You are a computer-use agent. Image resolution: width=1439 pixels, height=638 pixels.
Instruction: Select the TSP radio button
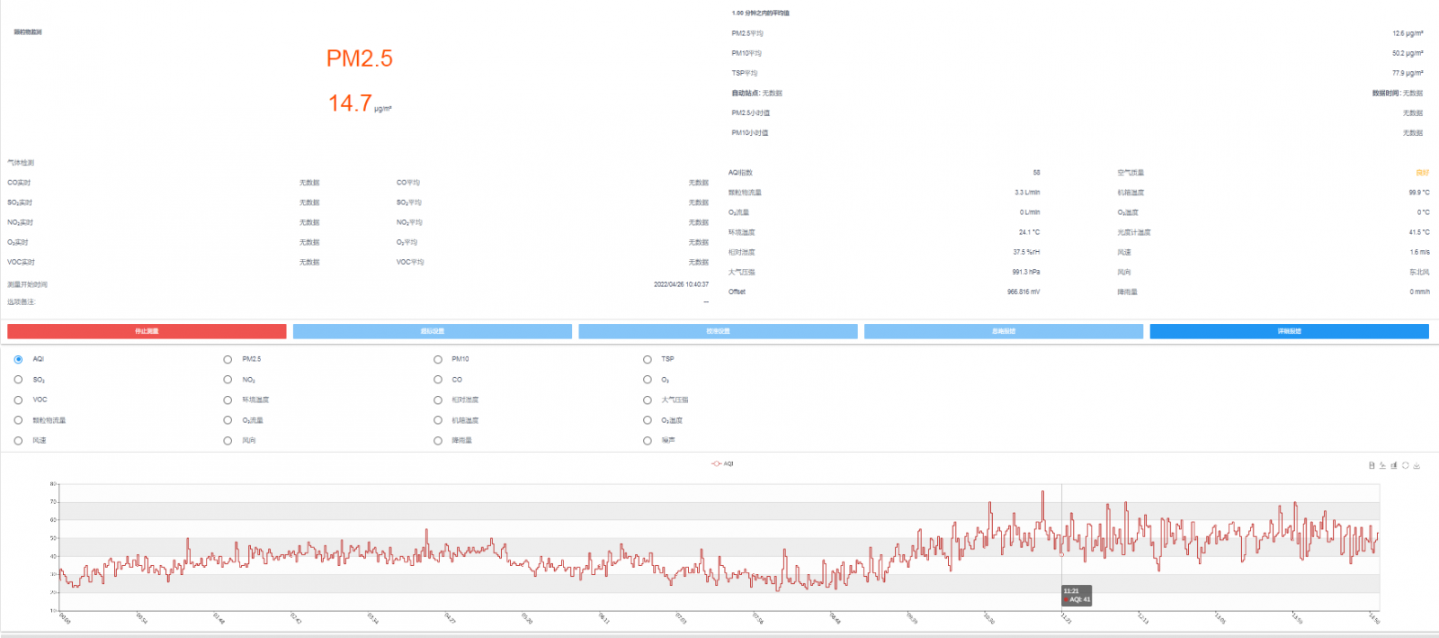click(x=648, y=359)
